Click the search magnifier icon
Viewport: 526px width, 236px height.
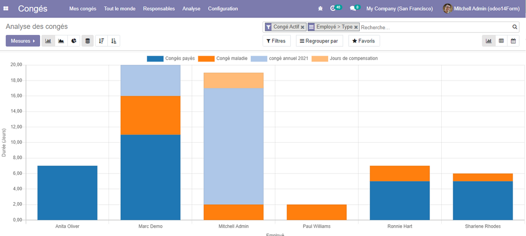coord(515,27)
